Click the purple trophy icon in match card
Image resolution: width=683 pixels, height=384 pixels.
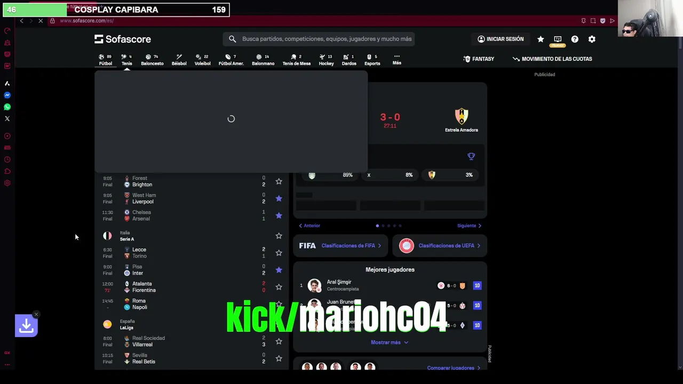pyautogui.click(x=471, y=156)
